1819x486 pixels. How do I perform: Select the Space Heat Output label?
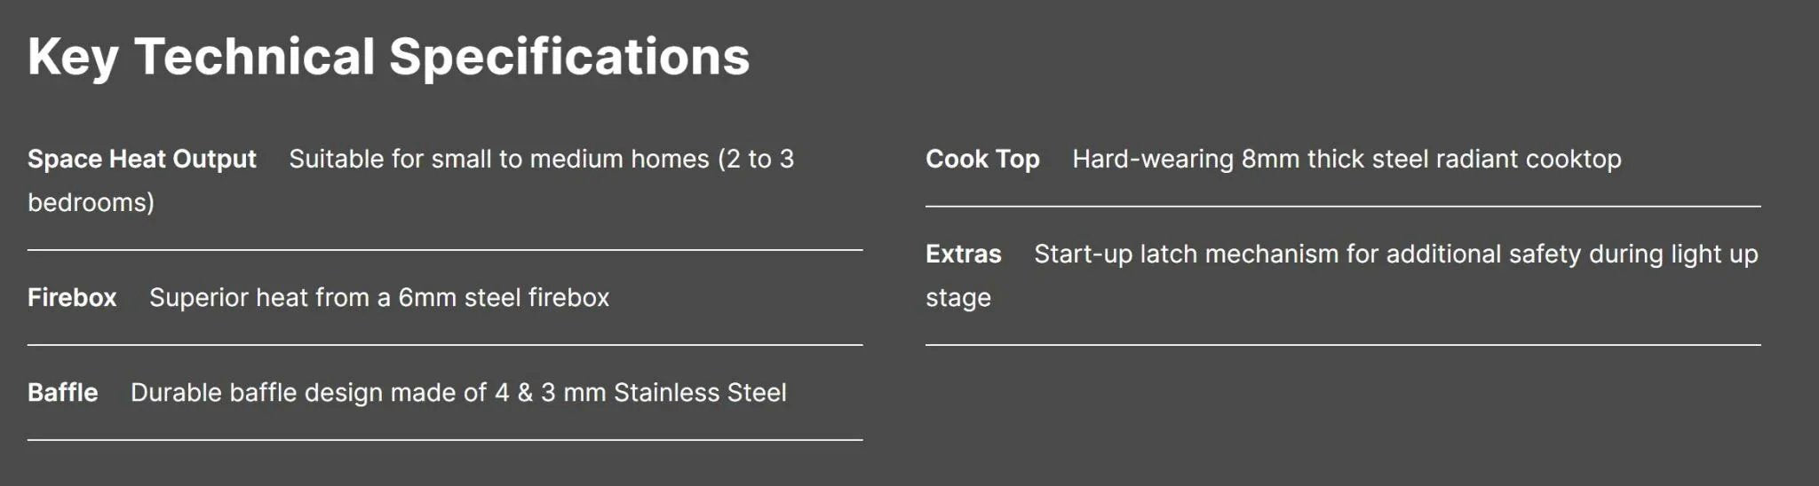tap(142, 160)
